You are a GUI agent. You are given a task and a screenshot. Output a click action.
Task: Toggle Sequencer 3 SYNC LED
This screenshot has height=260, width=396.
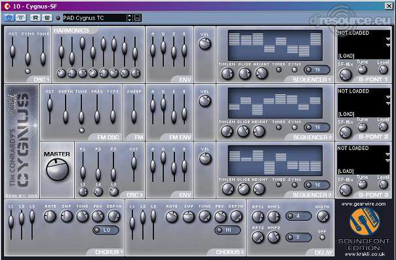pos(294,185)
